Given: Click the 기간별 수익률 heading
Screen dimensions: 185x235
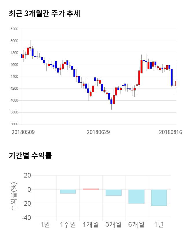Looking at the screenshot, I should pos(30,156).
